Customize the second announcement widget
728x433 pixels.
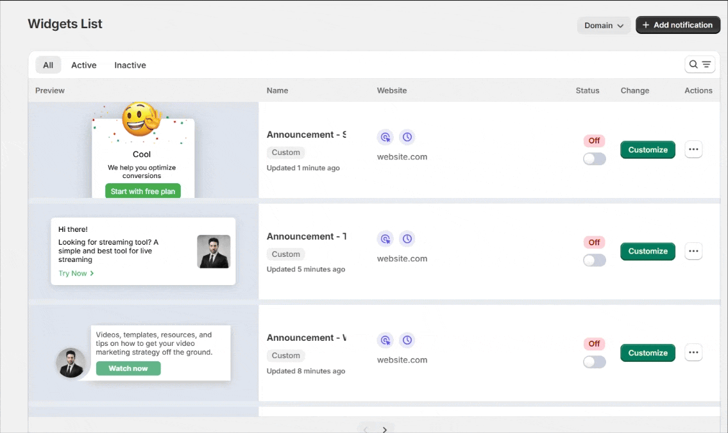click(647, 251)
